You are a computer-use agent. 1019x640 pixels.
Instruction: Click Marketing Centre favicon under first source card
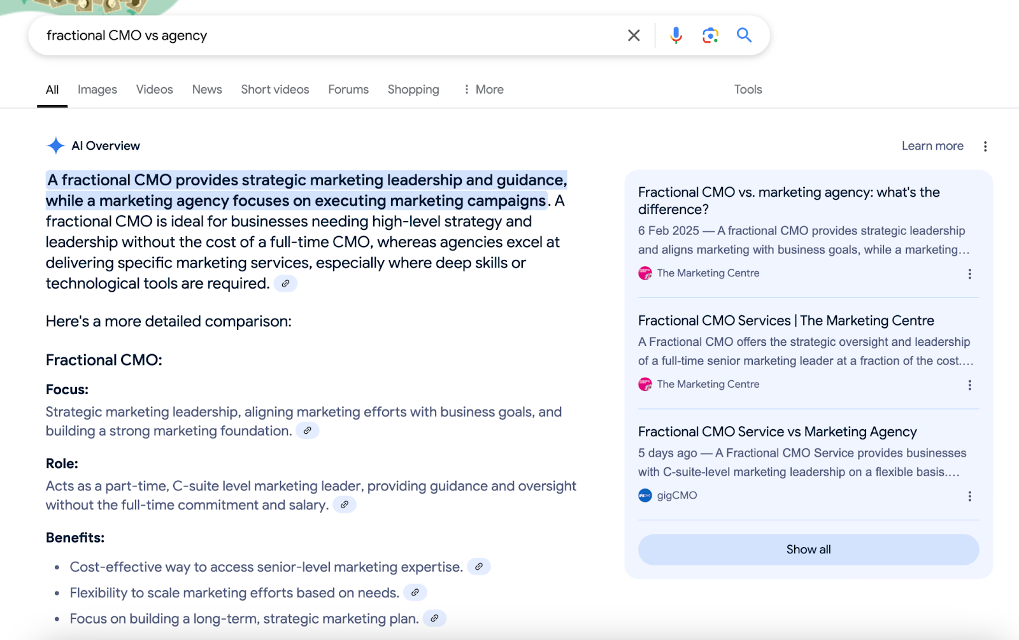click(x=645, y=273)
